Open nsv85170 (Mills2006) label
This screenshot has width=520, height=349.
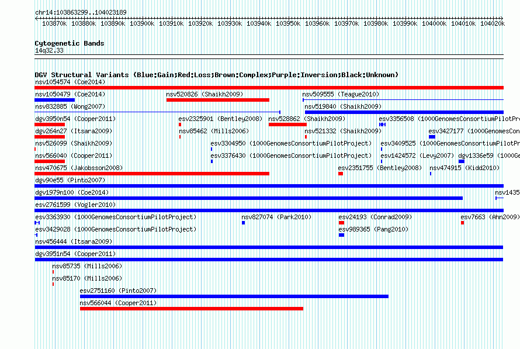point(87,278)
